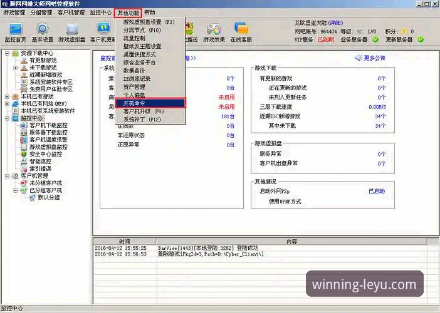Expand the 未下载游戏 tree node
The height and width of the screenshot is (313, 440).
click(x=16, y=68)
